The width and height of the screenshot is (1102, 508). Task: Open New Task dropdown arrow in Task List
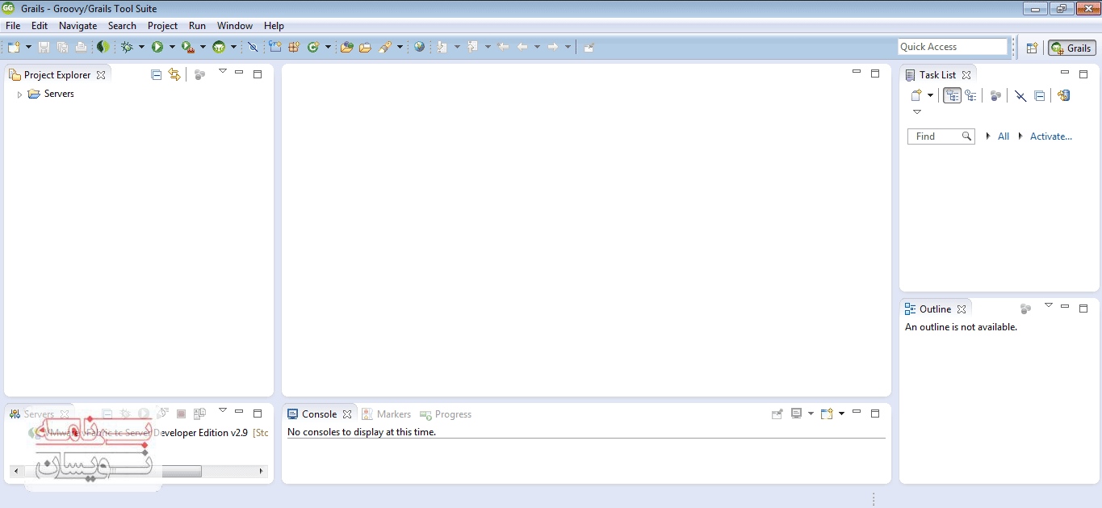(x=931, y=95)
